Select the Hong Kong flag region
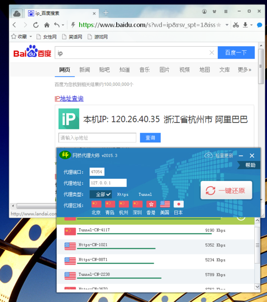This screenshot has height=302, width=267. tap(151, 204)
